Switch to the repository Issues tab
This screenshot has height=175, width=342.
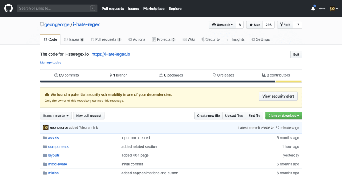click(x=74, y=39)
